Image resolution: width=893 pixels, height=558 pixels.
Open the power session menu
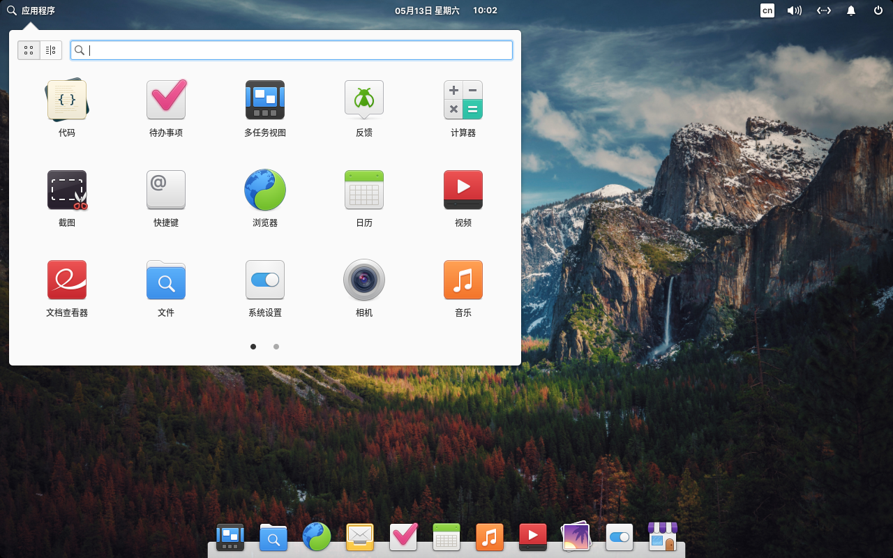pos(878,10)
